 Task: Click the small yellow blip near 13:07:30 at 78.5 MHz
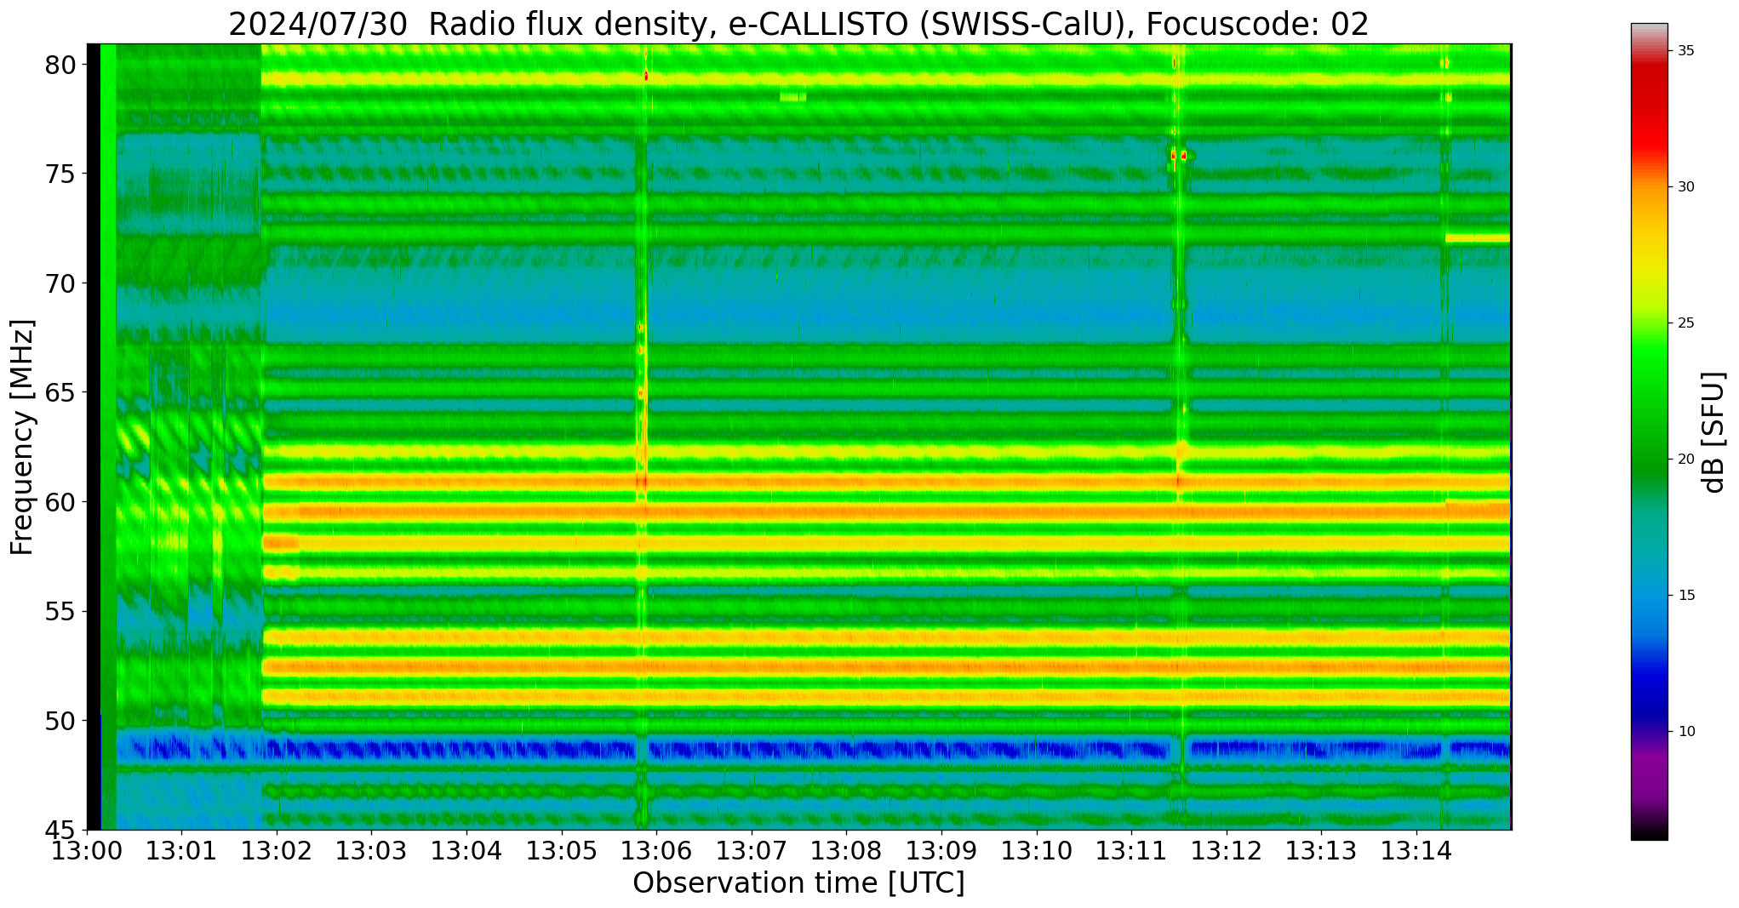coord(792,97)
